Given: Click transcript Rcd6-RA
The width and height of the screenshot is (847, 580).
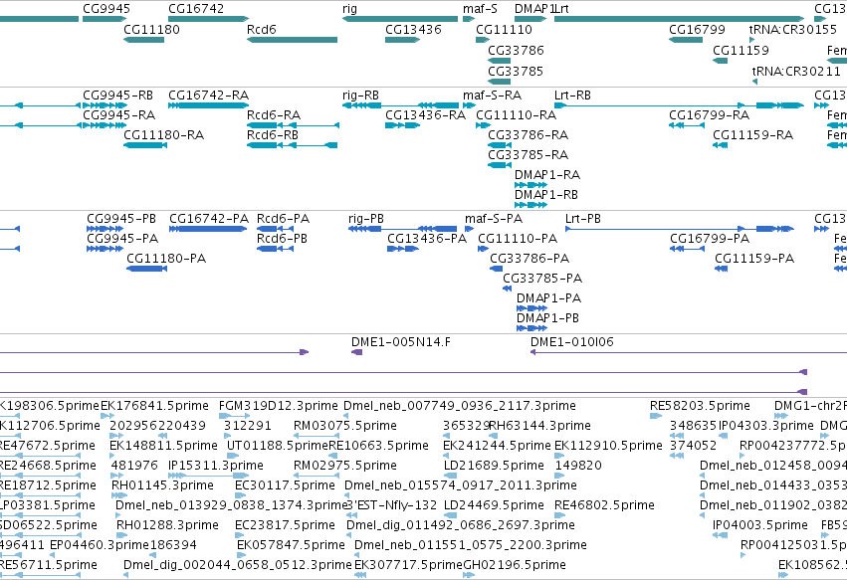Looking at the screenshot, I should coord(274,115).
